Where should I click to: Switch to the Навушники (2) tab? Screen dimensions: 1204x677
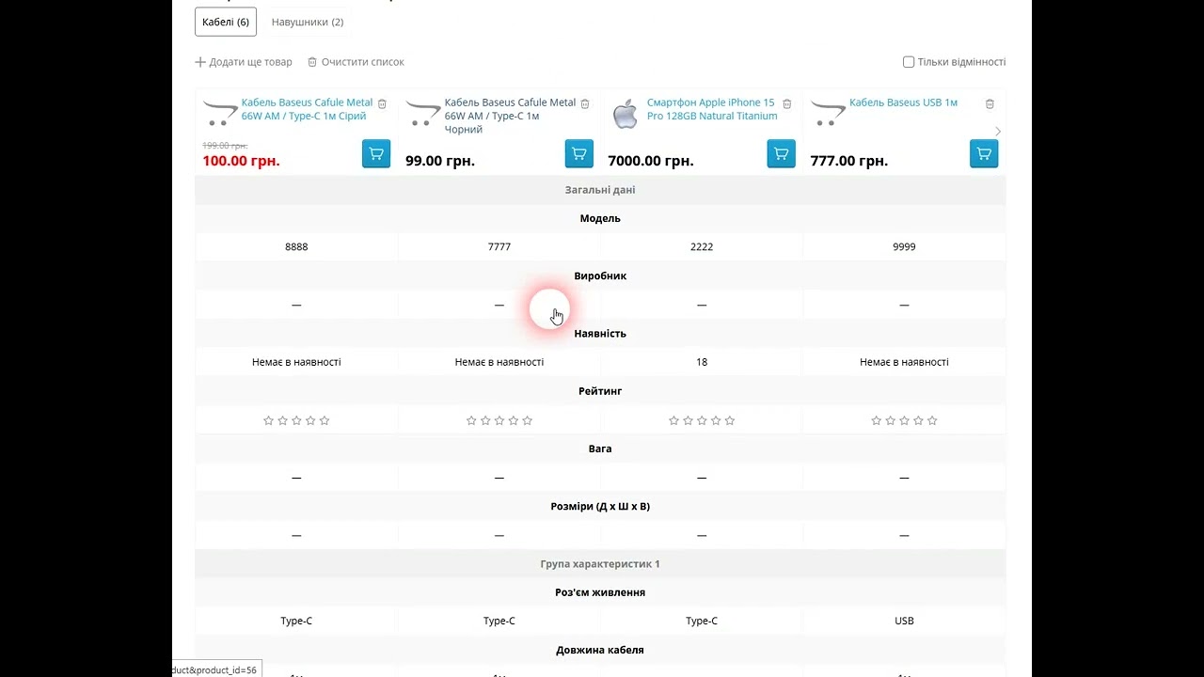[x=308, y=22]
